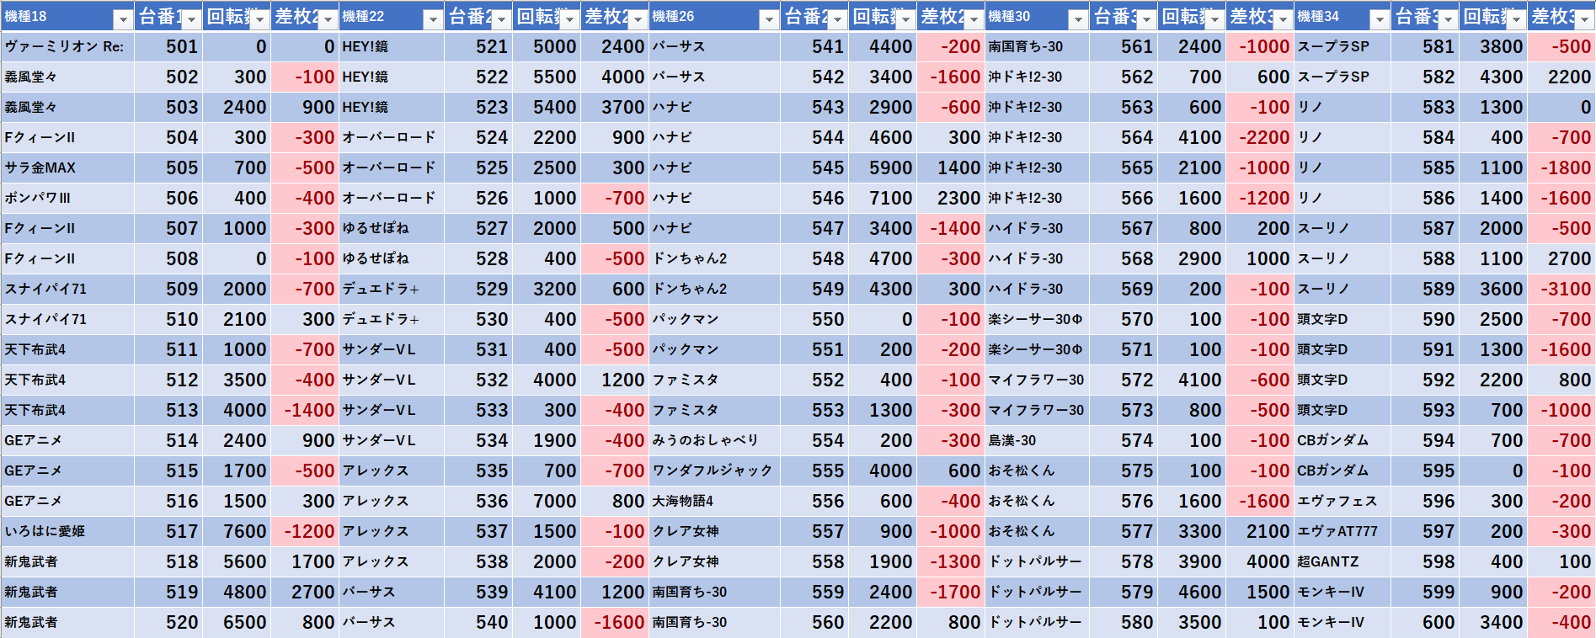The height and width of the screenshot is (638, 1596).
Task: Select the 2700 difference cell for machine 588
Action: coord(1561,259)
